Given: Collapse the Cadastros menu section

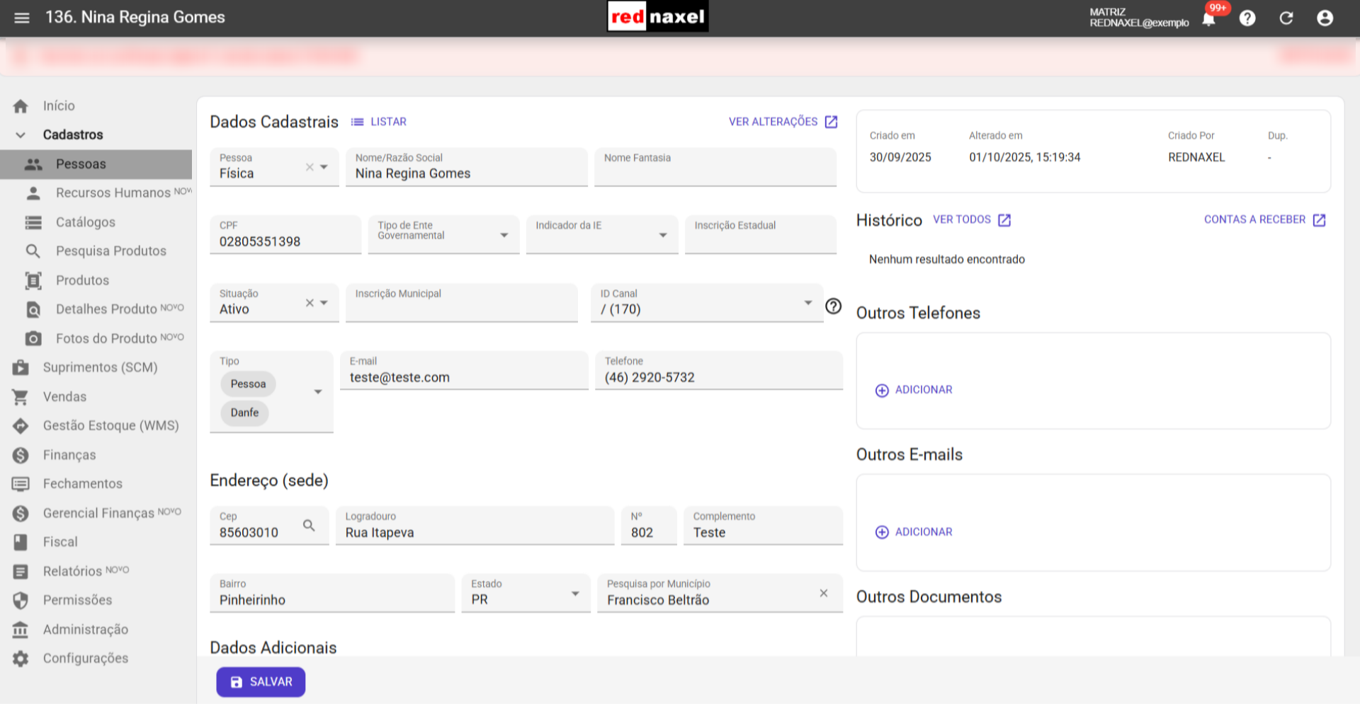Looking at the screenshot, I should tap(21, 135).
